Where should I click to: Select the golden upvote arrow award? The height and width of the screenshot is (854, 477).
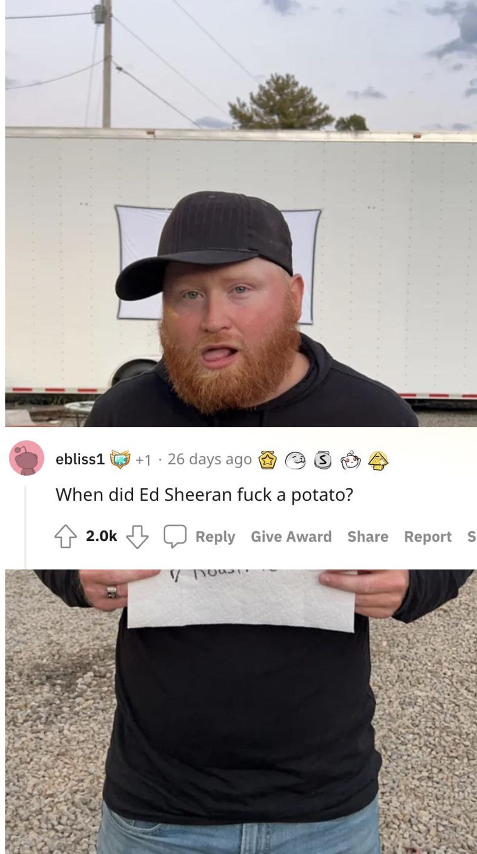coord(378,460)
